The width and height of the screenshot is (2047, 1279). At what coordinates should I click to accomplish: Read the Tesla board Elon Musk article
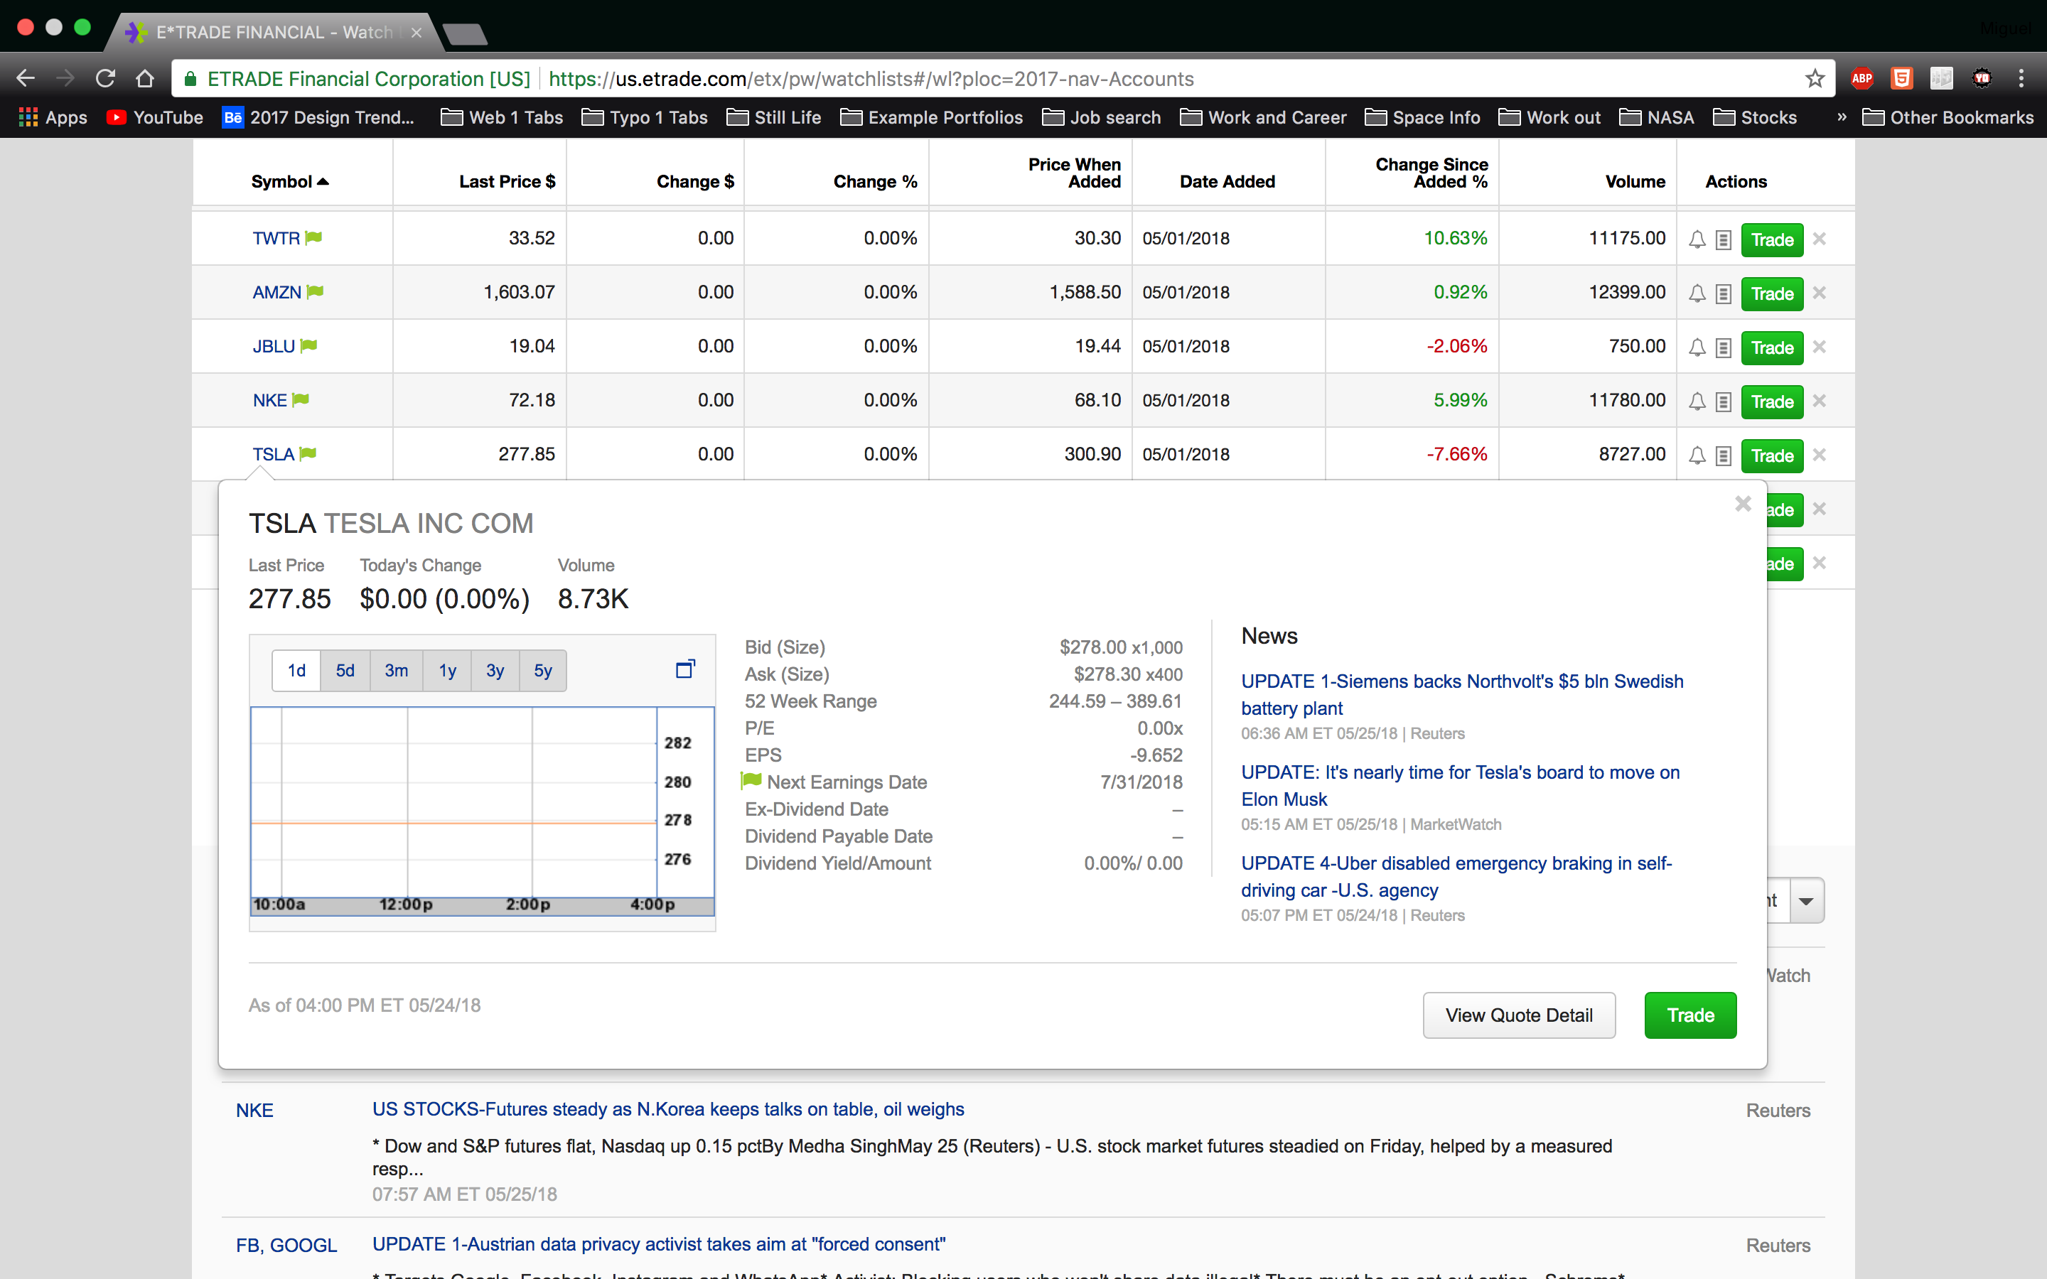click(x=1460, y=786)
